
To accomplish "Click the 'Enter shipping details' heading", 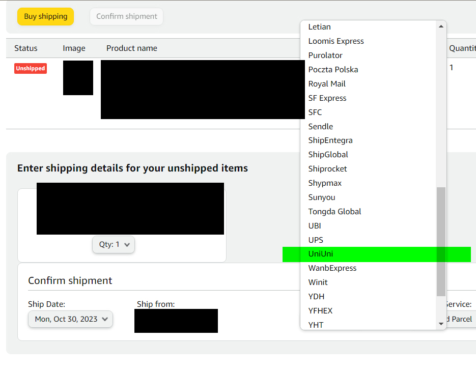I will coord(132,168).
